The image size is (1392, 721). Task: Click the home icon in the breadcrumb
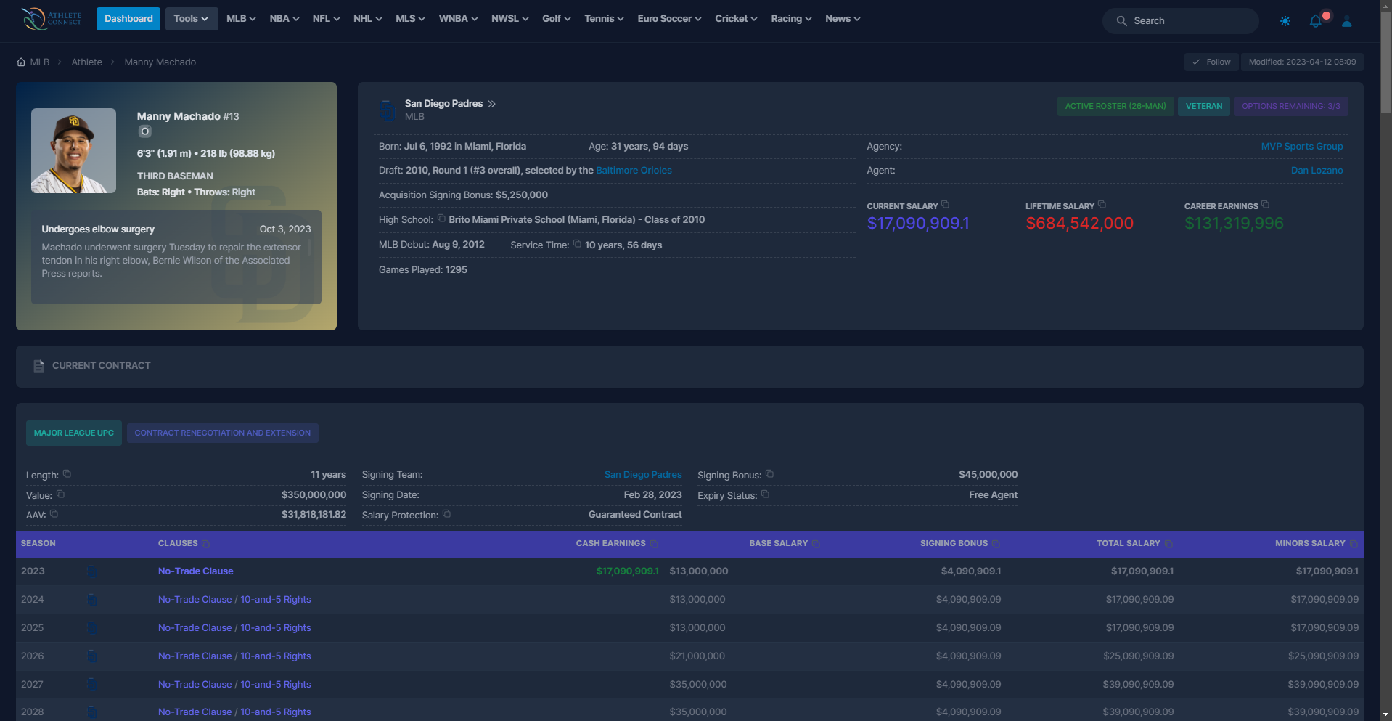(21, 62)
